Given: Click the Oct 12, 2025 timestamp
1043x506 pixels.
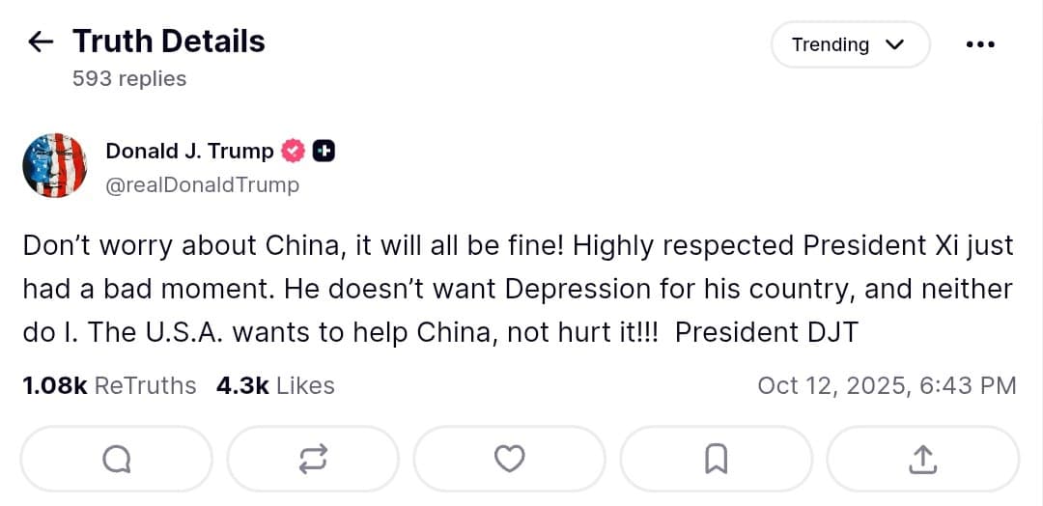Looking at the screenshot, I should (887, 385).
